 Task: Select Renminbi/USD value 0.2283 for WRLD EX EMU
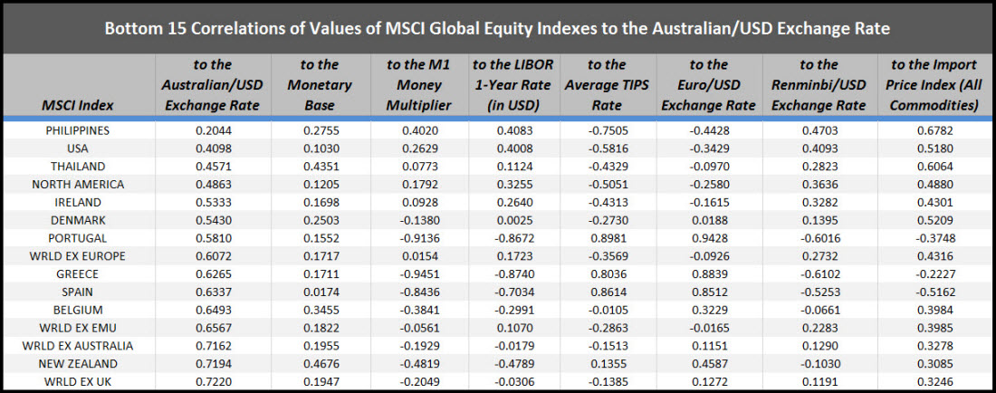(x=819, y=328)
